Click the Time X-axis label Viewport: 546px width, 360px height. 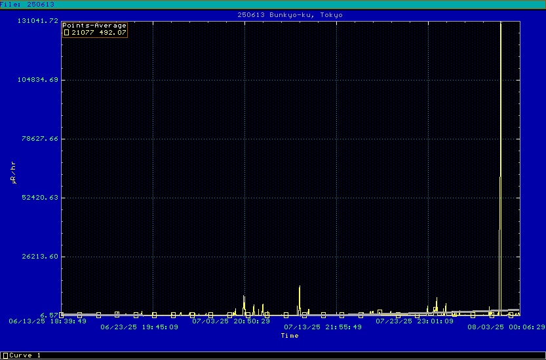point(290,336)
